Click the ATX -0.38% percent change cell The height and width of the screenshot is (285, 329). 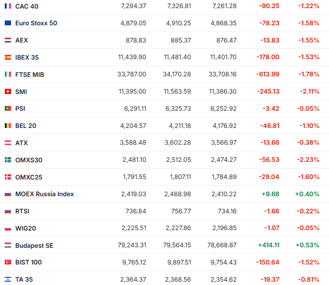[x=308, y=143]
